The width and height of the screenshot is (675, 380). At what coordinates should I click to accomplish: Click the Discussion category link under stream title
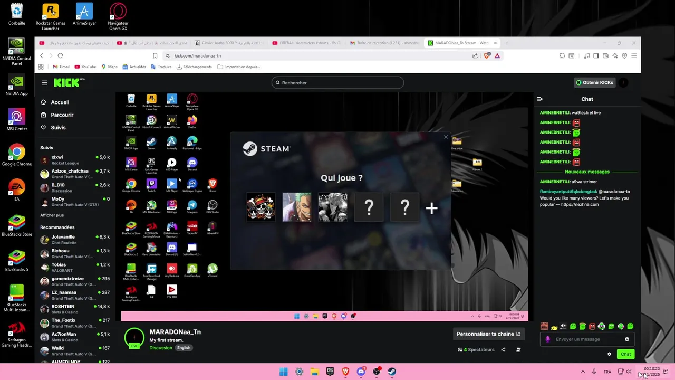point(160,348)
